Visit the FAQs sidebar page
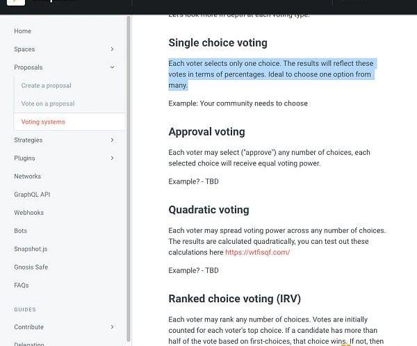The height and width of the screenshot is (346, 417). pyautogui.click(x=22, y=285)
